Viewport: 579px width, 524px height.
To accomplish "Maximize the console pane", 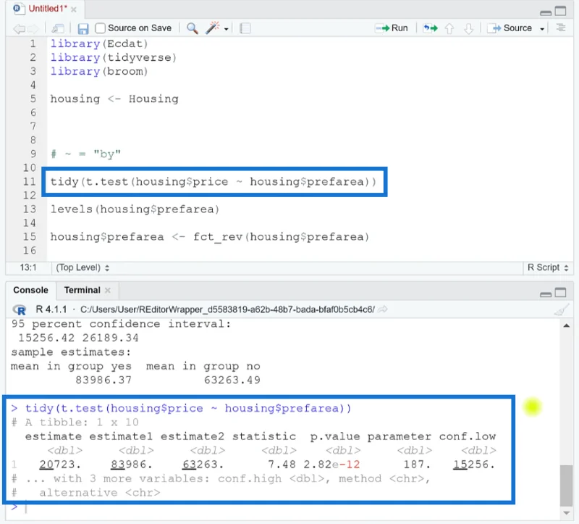I will 560,293.
